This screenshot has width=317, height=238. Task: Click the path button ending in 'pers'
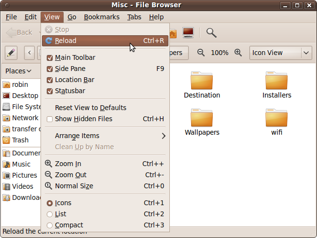point(179,53)
